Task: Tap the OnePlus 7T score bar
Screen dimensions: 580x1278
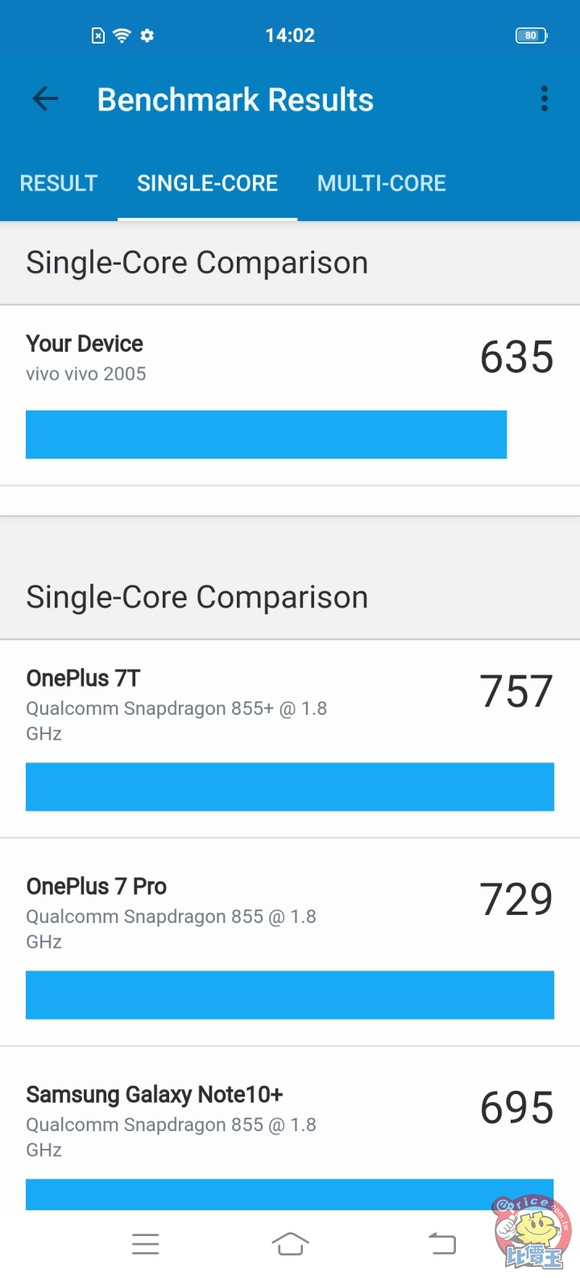Action: click(x=290, y=787)
